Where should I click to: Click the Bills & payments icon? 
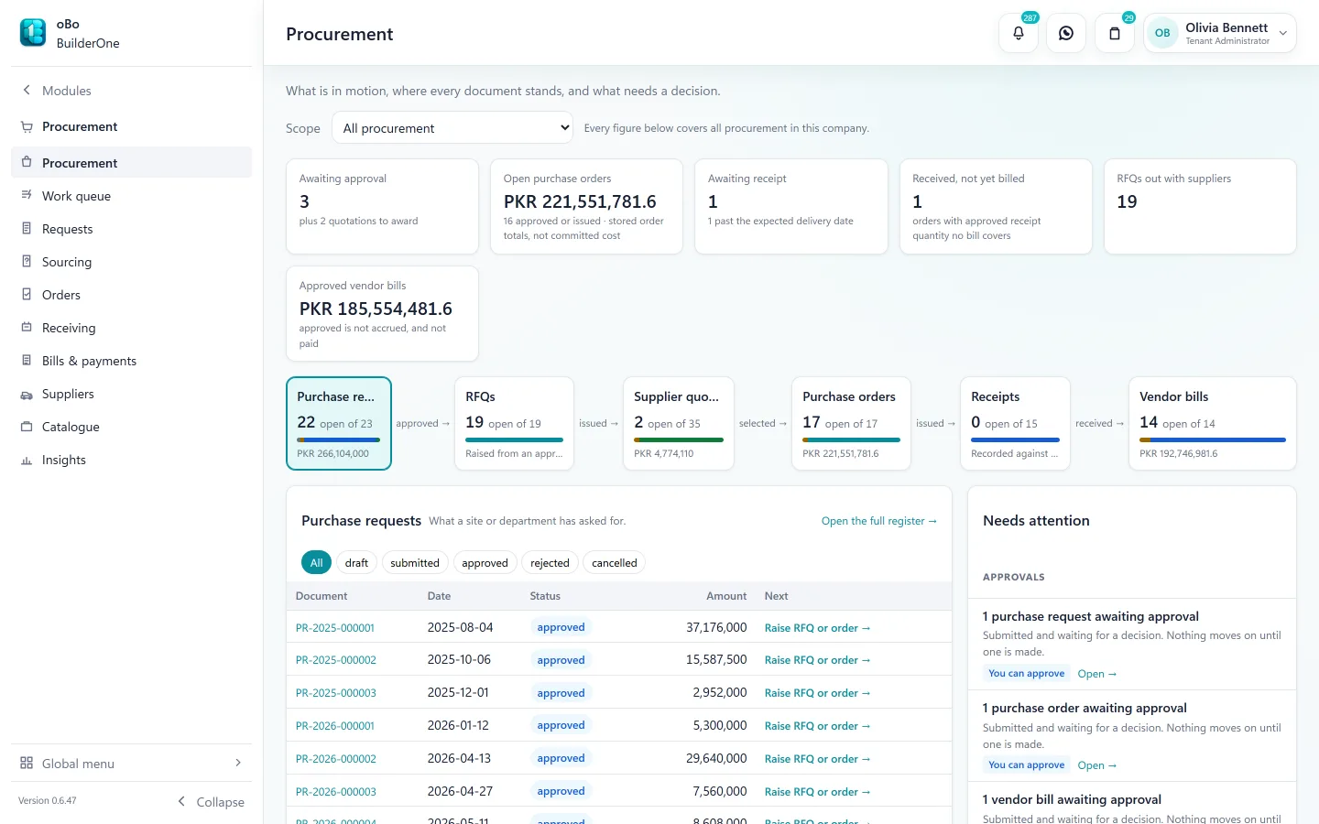(27, 360)
